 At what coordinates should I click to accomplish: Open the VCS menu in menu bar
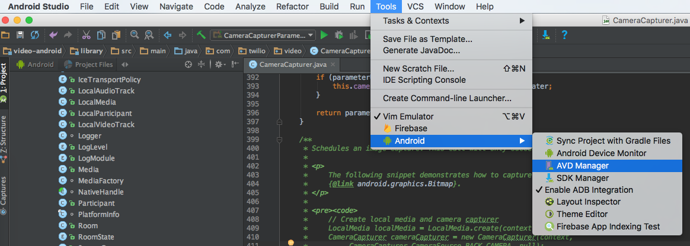point(416,7)
